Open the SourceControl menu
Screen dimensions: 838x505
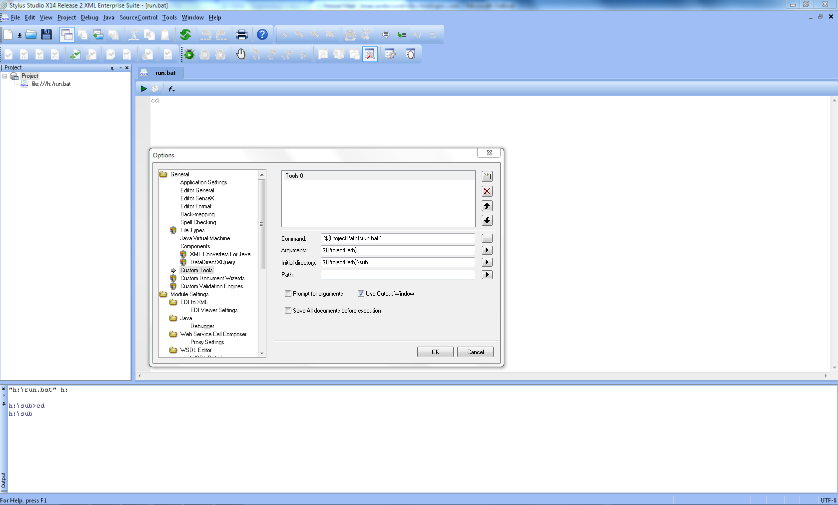click(x=138, y=17)
